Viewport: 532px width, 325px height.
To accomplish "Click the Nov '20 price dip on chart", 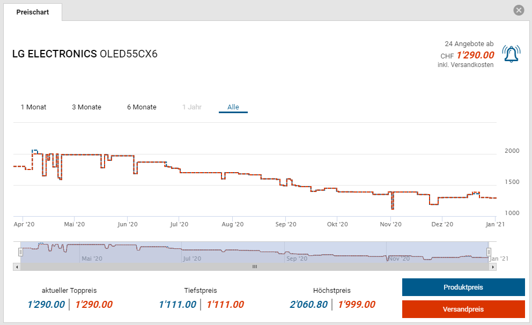I will coord(393,206).
